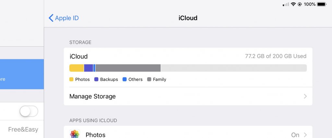The image size is (332, 138).
Task: Click '77.2 GB of 200 GB Used' text
Action: click(x=276, y=56)
